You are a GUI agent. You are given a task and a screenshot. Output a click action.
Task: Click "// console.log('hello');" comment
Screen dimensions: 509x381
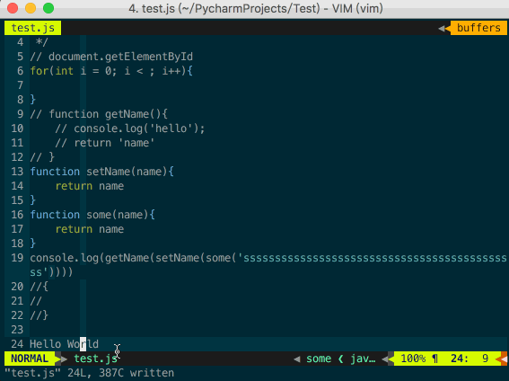click(130, 128)
